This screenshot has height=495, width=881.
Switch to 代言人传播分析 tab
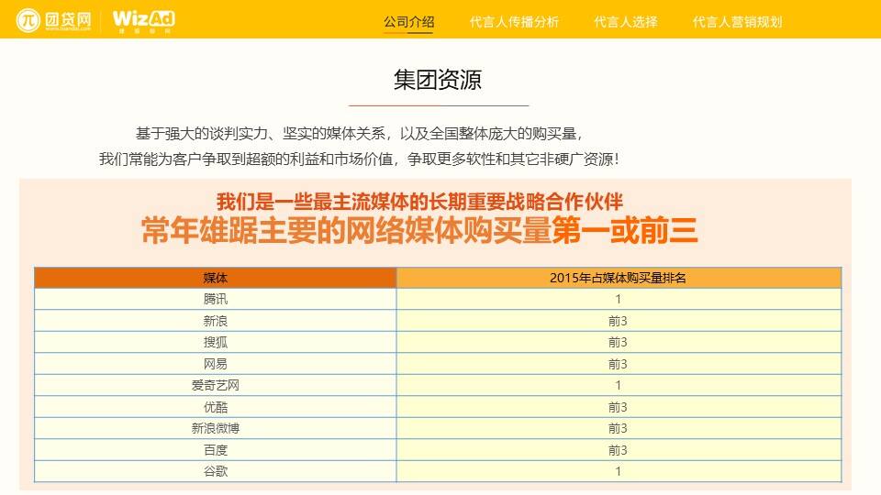[514, 22]
